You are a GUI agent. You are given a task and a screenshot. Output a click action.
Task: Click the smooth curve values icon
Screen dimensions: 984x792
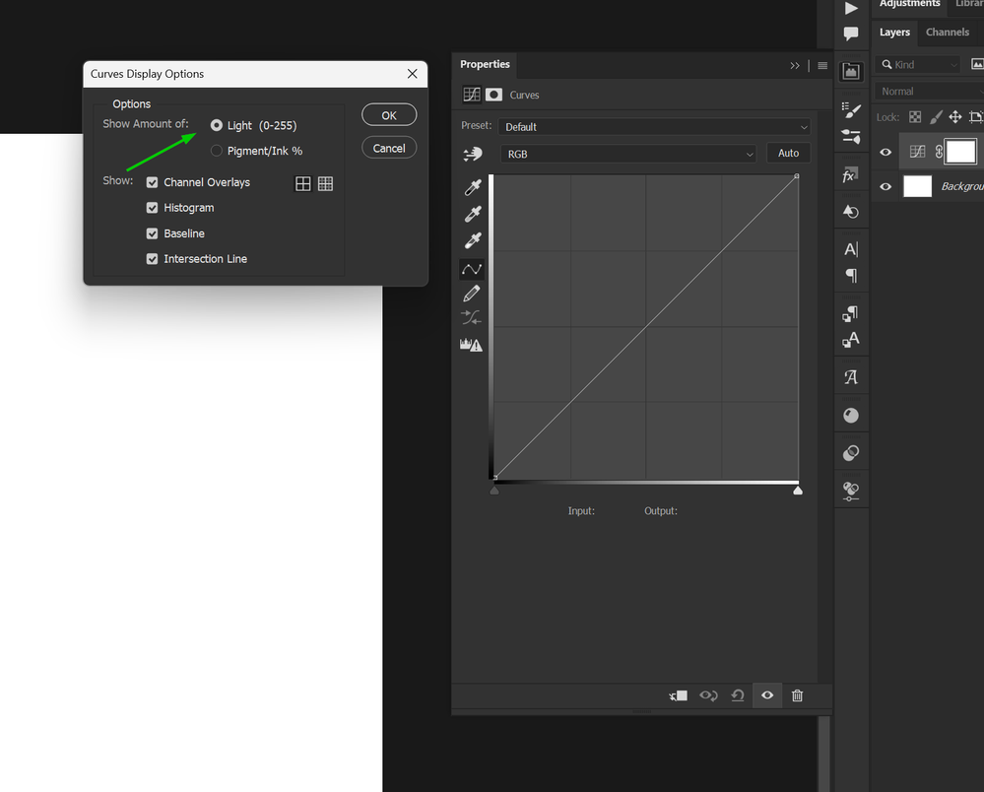(x=471, y=317)
